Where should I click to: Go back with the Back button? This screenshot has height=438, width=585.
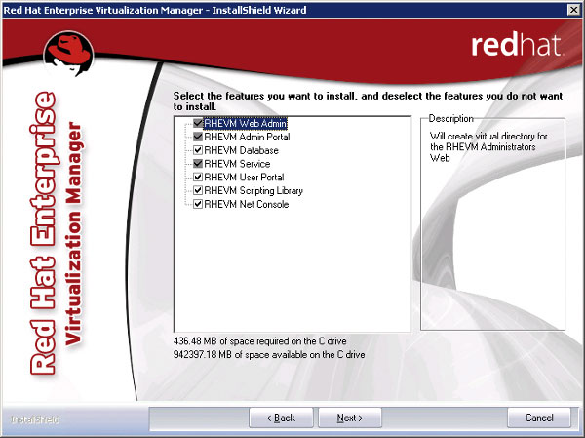[x=281, y=418]
